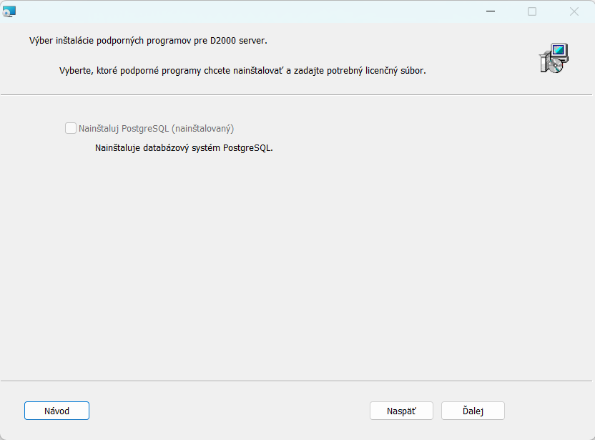Click the separator line under the header
The width and height of the screenshot is (595, 440).
point(297,94)
